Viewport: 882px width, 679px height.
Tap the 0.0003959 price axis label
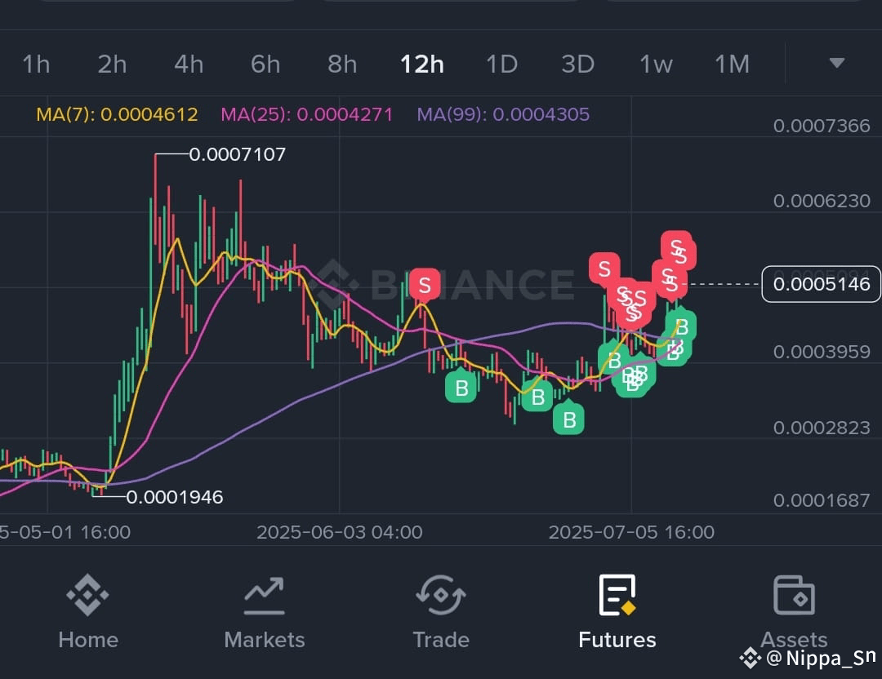click(x=822, y=352)
